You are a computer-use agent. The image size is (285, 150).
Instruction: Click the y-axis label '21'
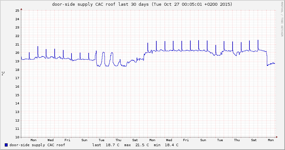[x=17, y=44]
